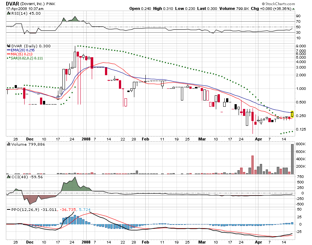The image size is (312, 245).
Task: Click the 'Volume 799.9K' header value
Action: pos(234,8)
